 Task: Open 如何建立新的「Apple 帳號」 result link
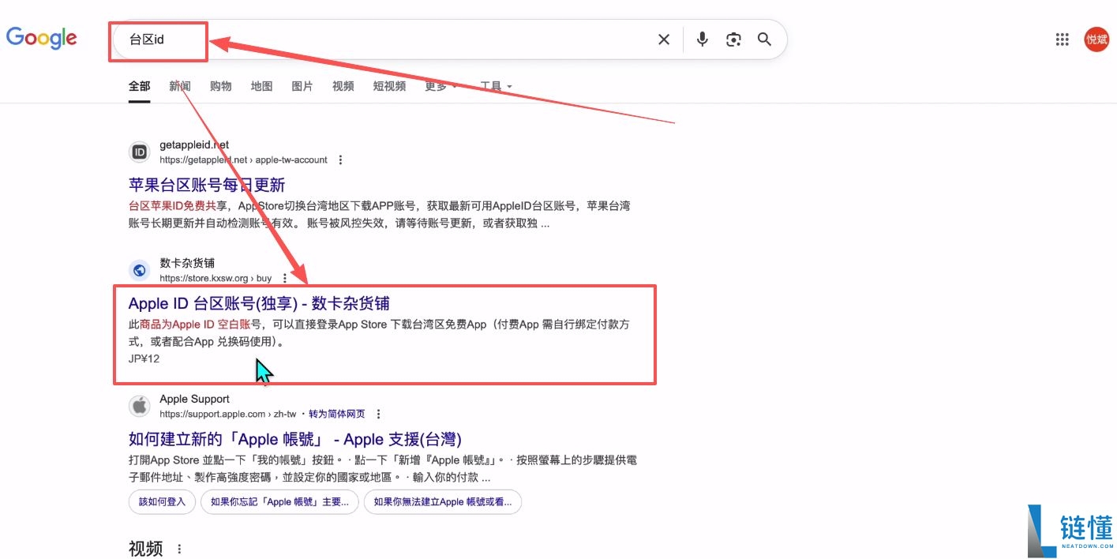pyautogui.click(x=295, y=439)
